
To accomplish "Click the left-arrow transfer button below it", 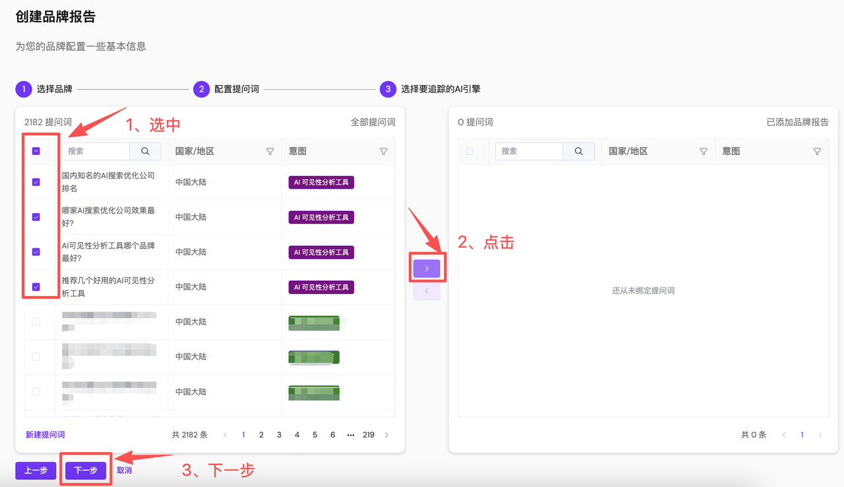I will point(427,291).
